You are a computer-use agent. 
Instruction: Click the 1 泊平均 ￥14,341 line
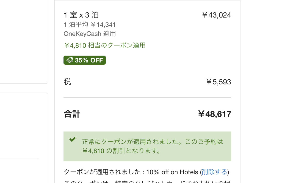90,25
